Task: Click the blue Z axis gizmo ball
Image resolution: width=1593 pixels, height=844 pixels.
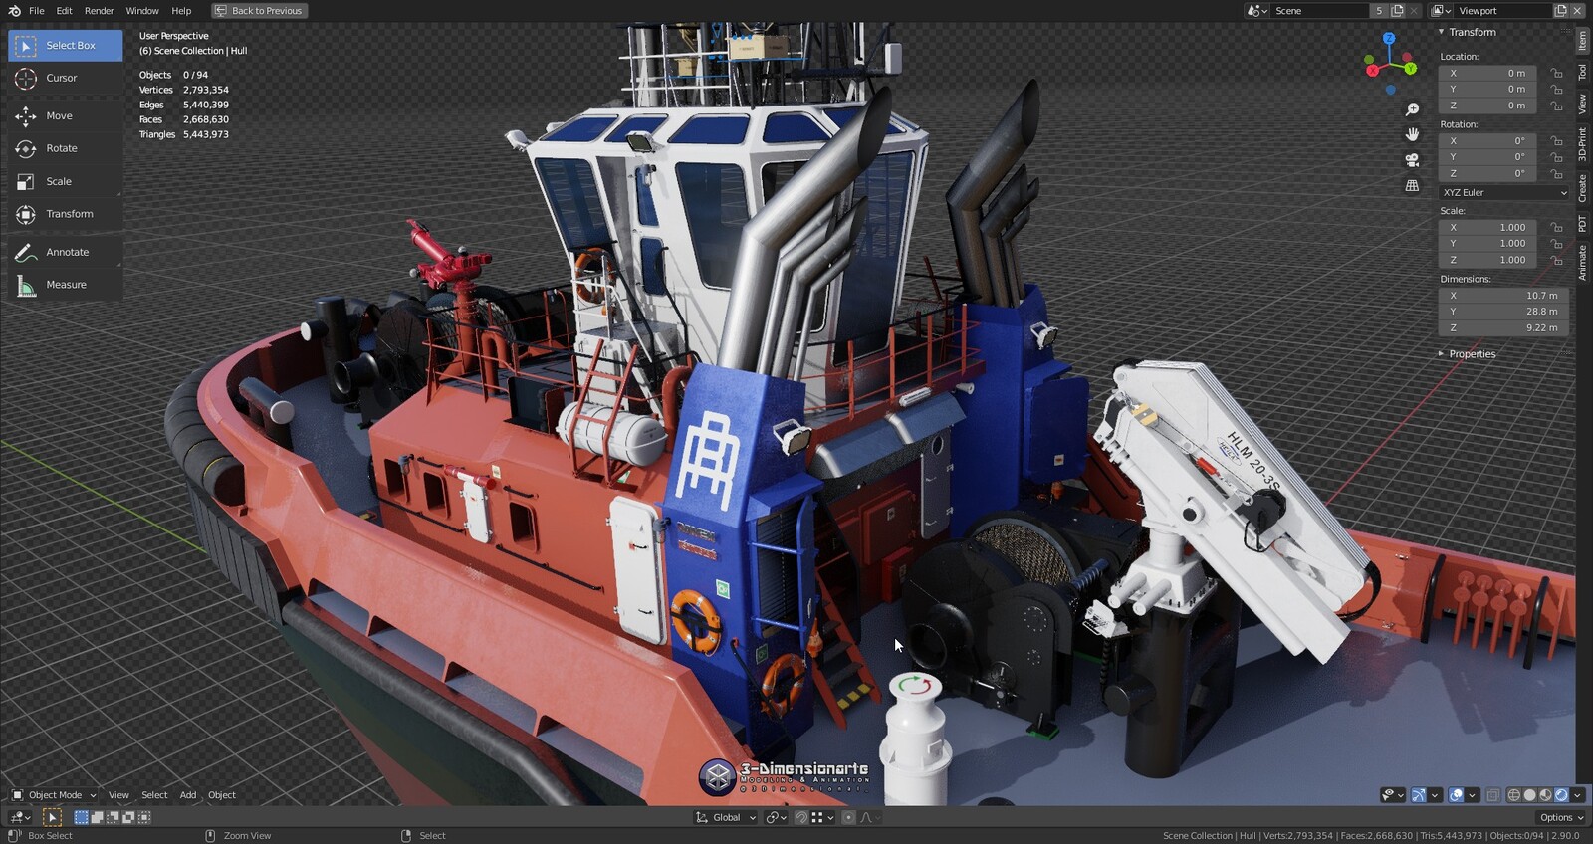Action: click(1389, 39)
